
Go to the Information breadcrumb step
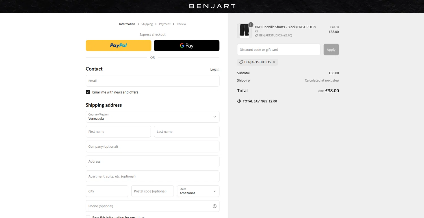click(127, 24)
